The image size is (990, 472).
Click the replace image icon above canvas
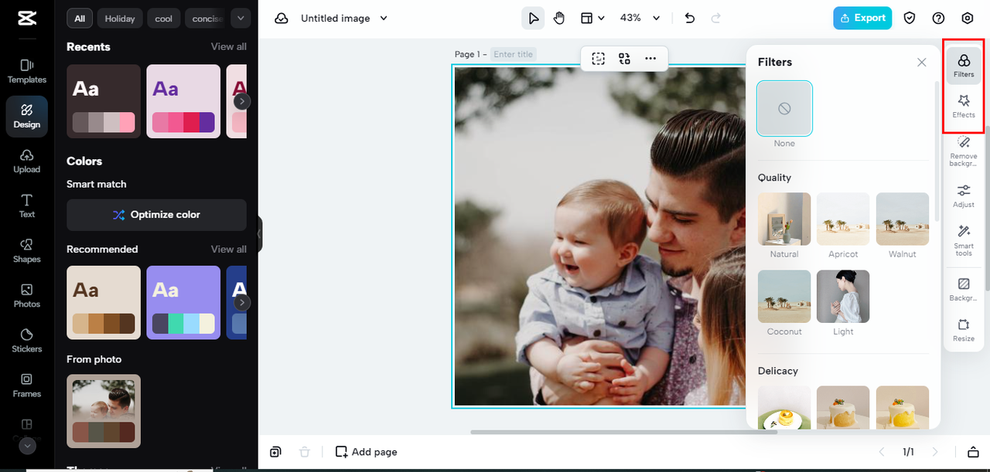pyautogui.click(x=624, y=58)
